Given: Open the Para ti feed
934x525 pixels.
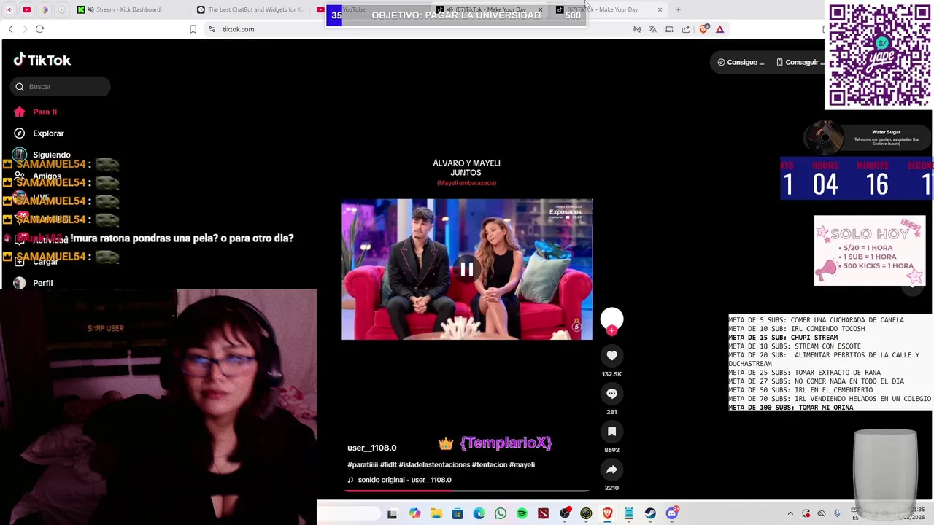Looking at the screenshot, I should pos(36,112).
